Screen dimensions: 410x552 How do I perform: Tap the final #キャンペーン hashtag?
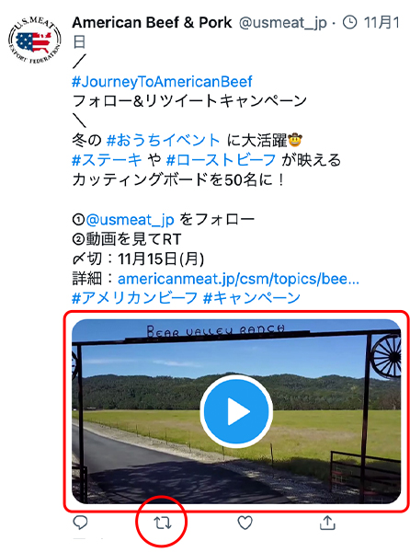(252, 298)
